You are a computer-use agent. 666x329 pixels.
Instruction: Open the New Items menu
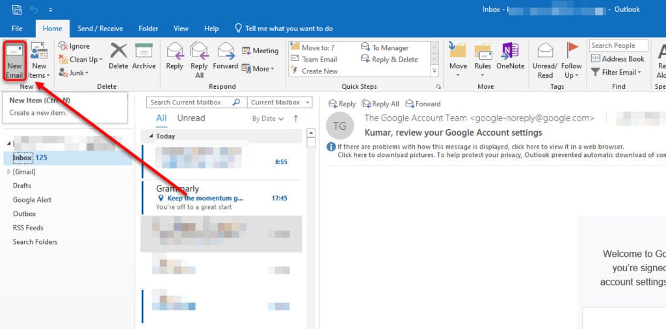39,60
